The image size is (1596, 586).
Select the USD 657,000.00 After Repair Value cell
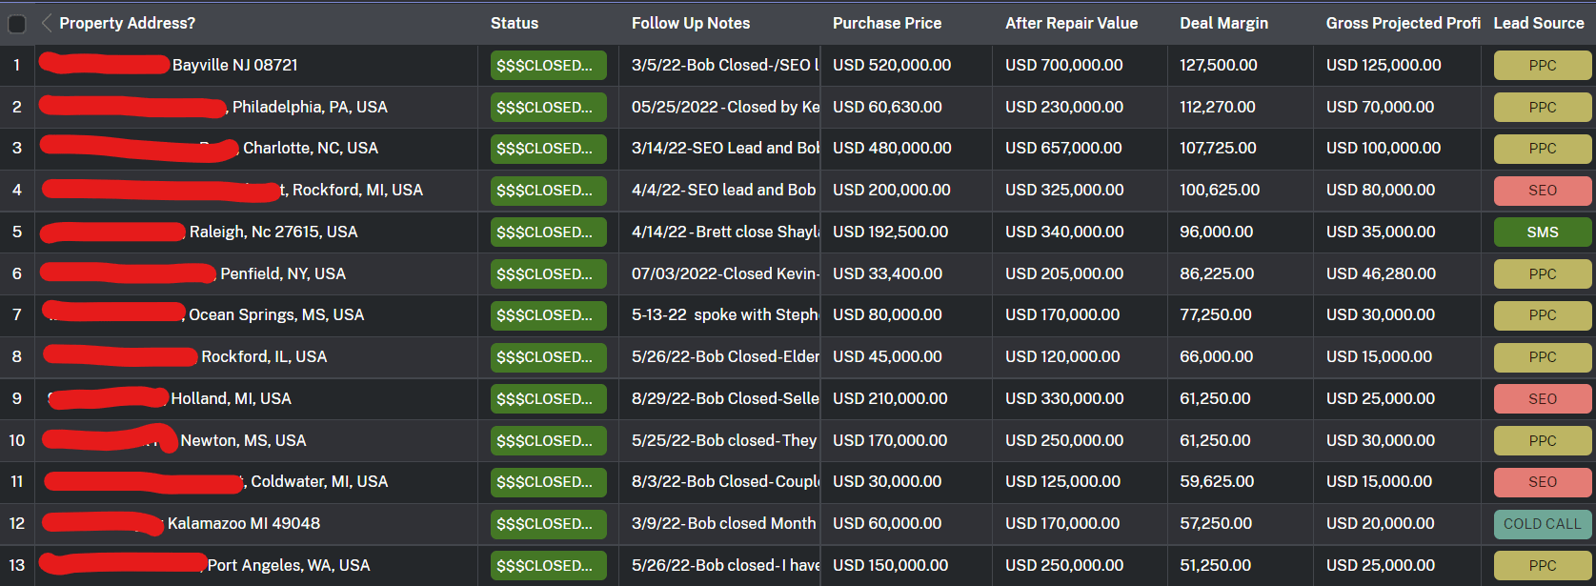click(1063, 148)
